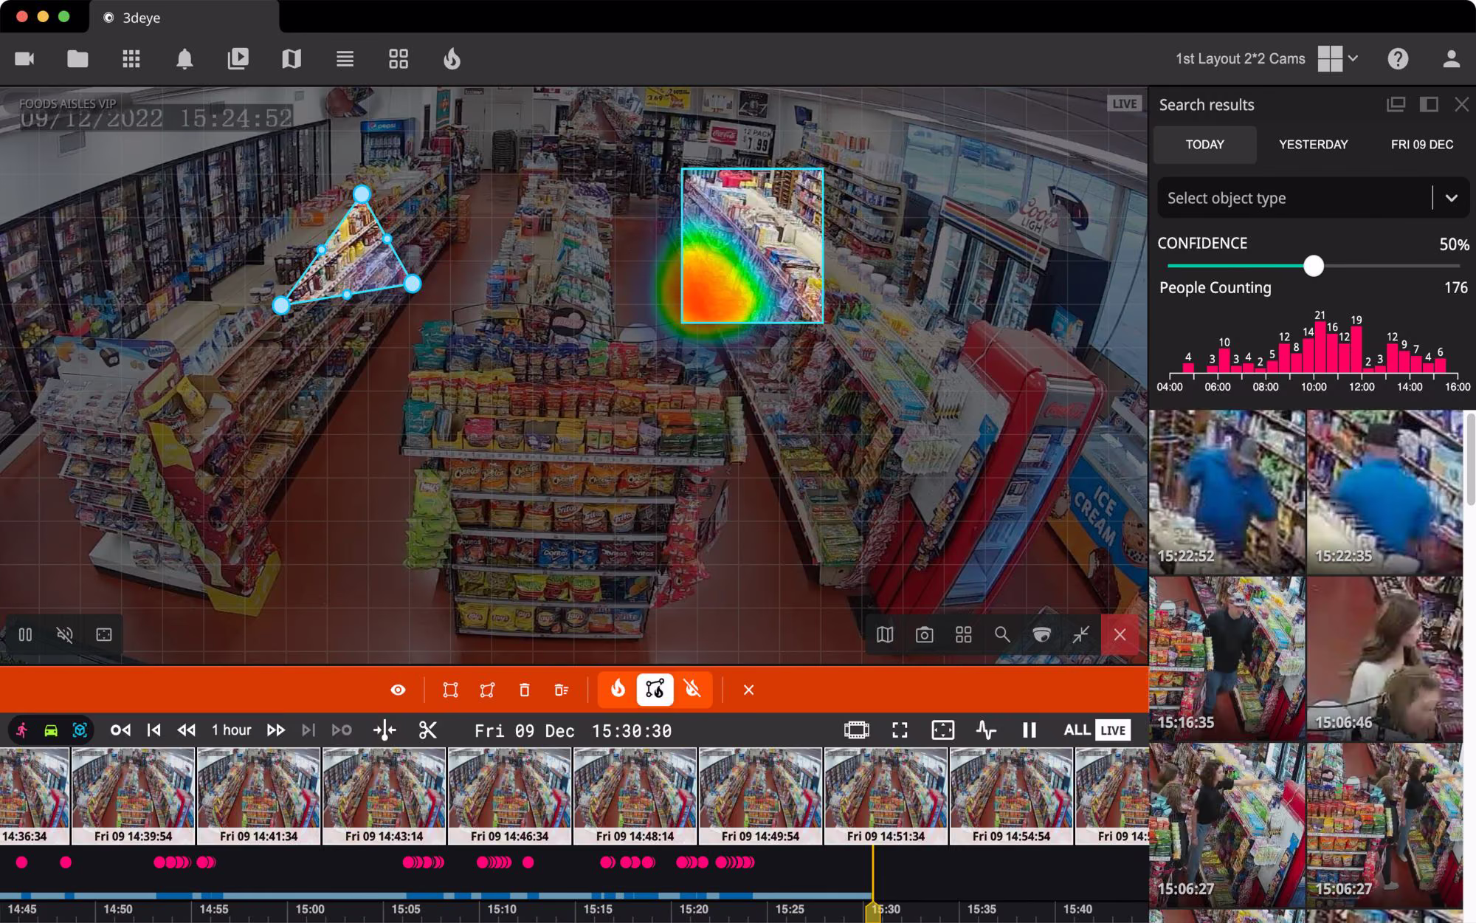This screenshot has width=1476, height=923.
Task: Disable heatmap with crossed-out flame icon
Action: (692, 689)
